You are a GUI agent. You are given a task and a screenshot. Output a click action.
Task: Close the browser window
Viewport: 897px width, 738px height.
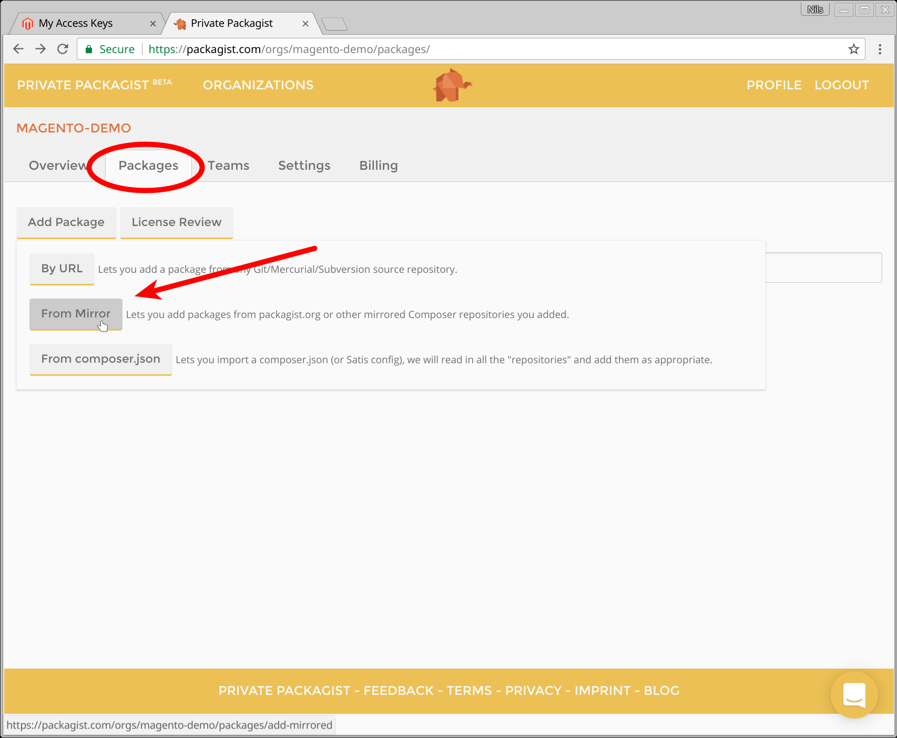[x=885, y=9]
